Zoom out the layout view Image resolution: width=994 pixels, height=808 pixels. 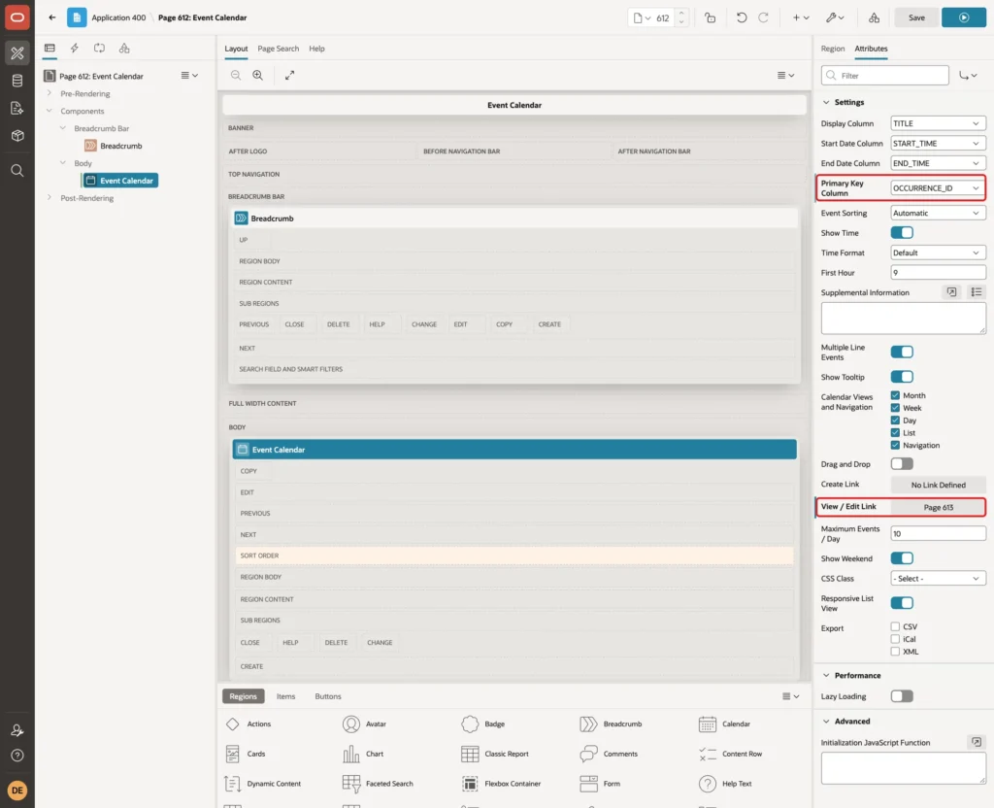[236, 75]
